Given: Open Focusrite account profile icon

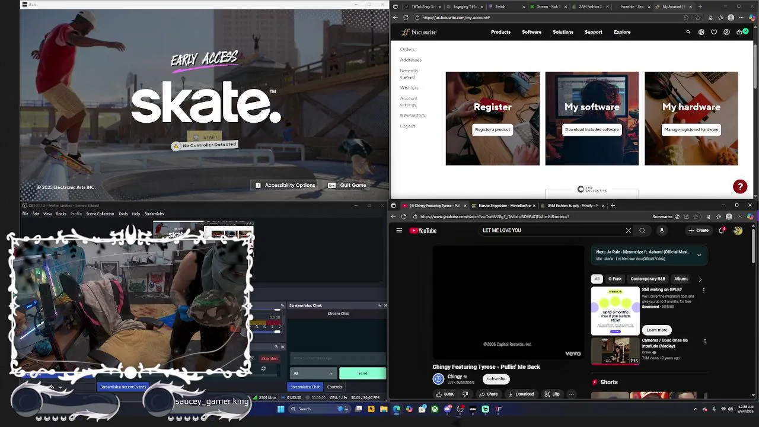Looking at the screenshot, I should [727, 32].
